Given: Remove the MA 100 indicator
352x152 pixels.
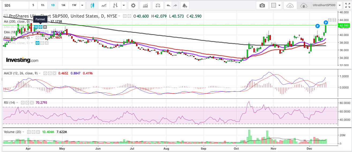Looking at the screenshot, I should pyautogui.click(x=47, y=43).
